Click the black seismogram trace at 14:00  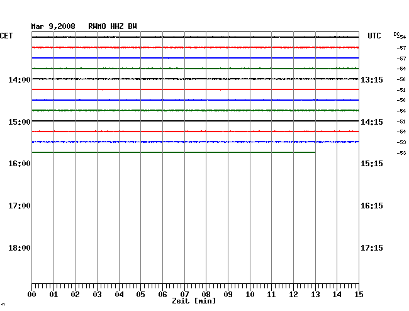[195, 79]
